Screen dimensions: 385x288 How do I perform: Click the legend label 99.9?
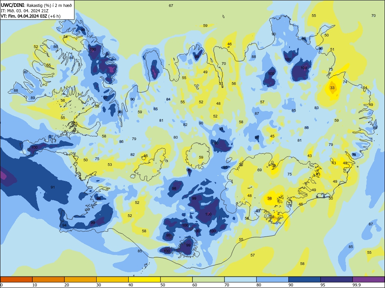pos(357,285)
